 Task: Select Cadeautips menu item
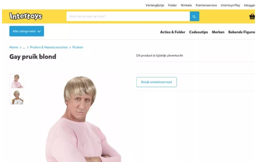(198, 32)
